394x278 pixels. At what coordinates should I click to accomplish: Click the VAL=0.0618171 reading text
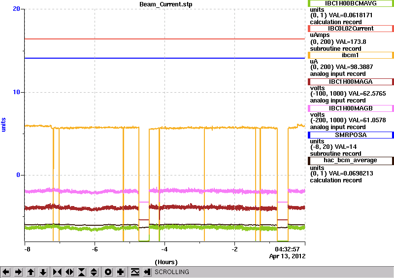pos(351,15)
